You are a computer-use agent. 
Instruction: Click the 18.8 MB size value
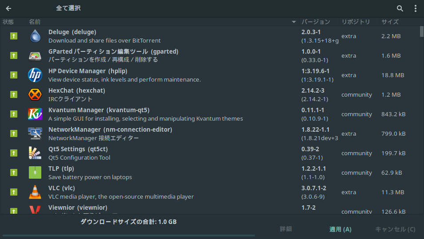392,75
